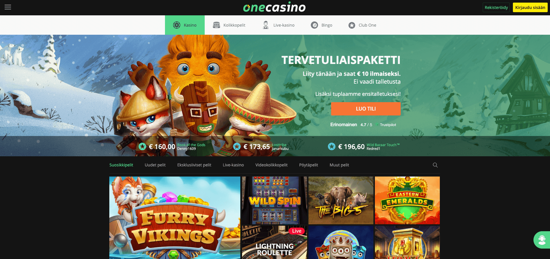The height and width of the screenshot is (259, 550).
Task: Switch to Uudet pelit category
Action: click(x=155, y=165)
